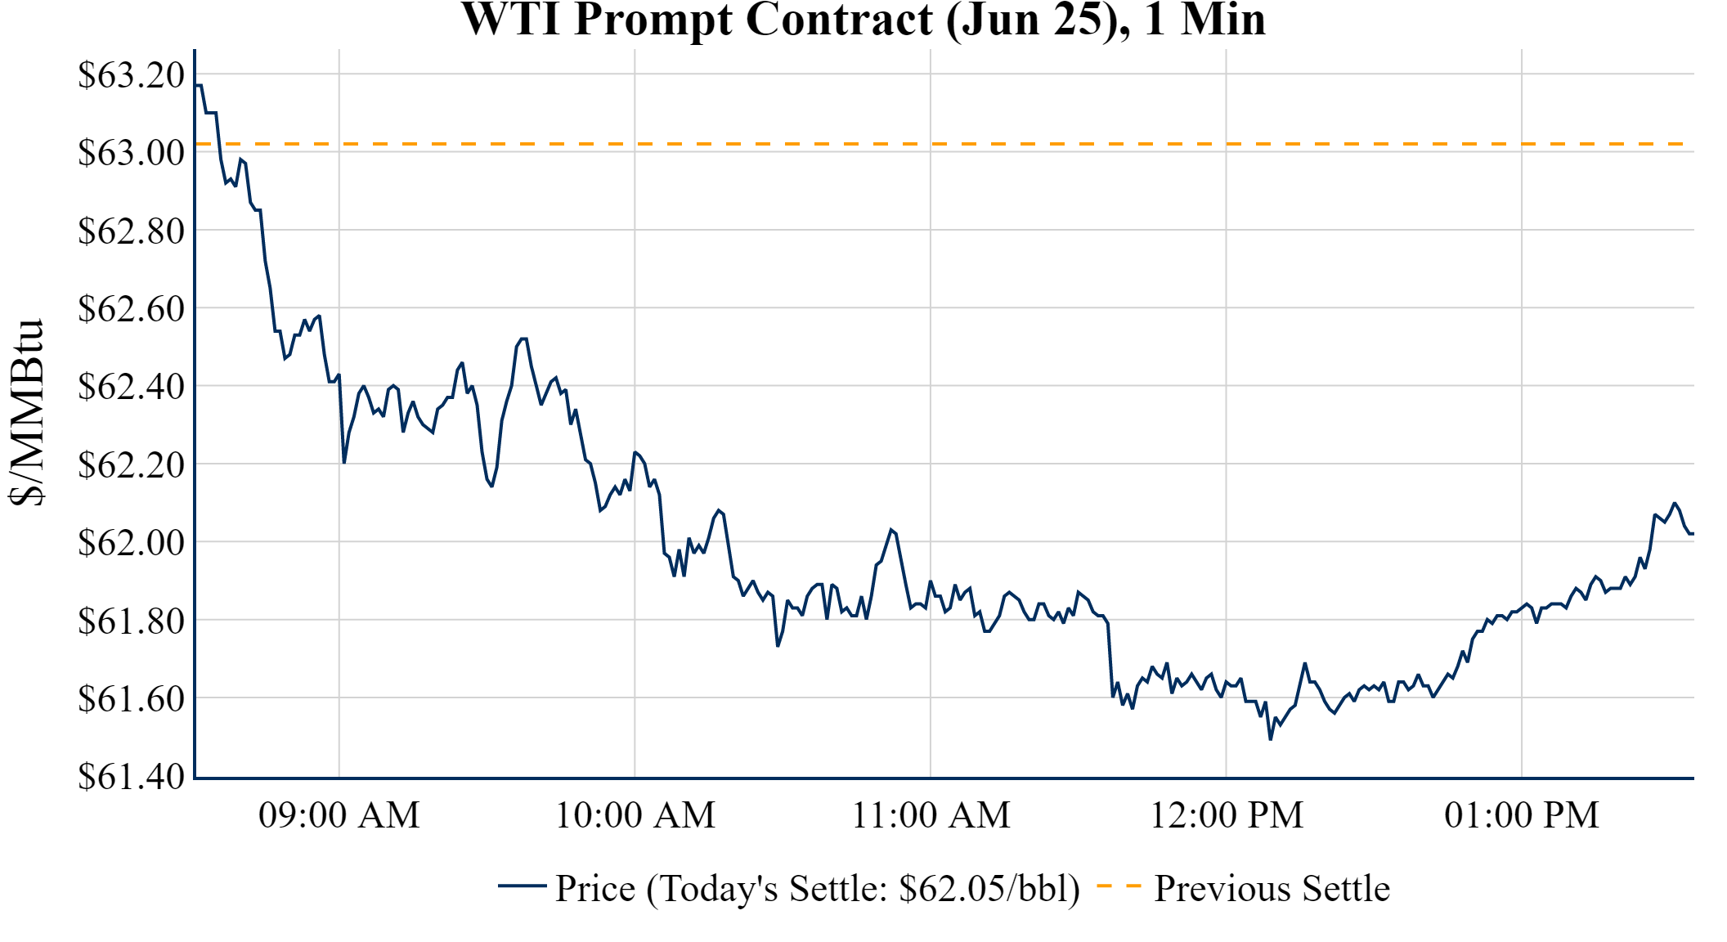Click the navy Price legend line swatch

click(522, 886)
